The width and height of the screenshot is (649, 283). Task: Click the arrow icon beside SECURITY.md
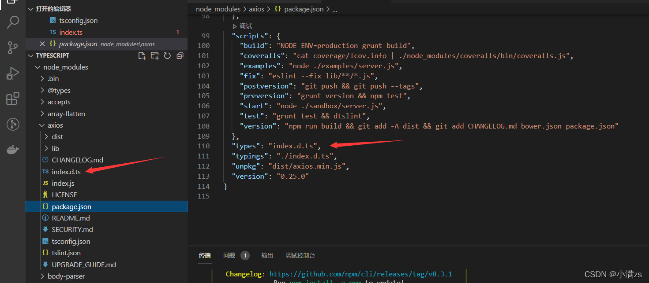[45, 229]
